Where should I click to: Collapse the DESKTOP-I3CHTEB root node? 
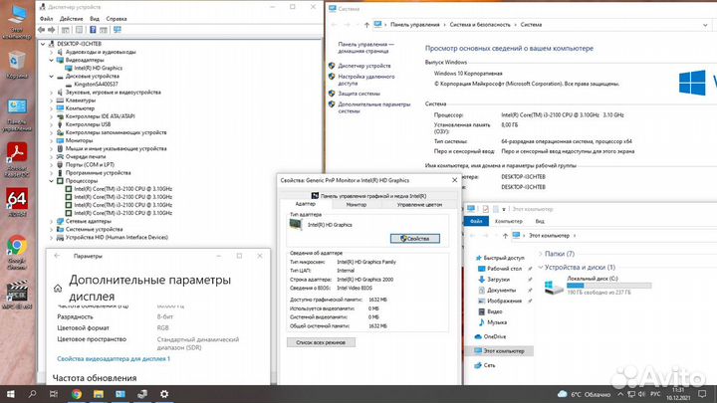(x=43, y=44)
